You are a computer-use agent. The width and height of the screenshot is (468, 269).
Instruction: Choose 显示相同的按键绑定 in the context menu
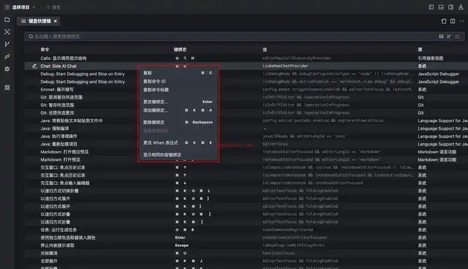click(178, 155)
